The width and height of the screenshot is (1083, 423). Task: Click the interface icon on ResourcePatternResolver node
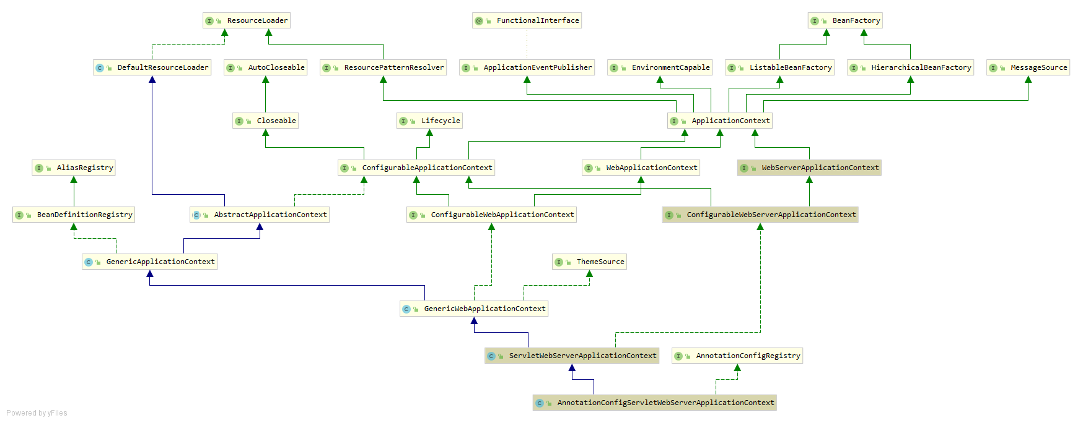point(327,68)
